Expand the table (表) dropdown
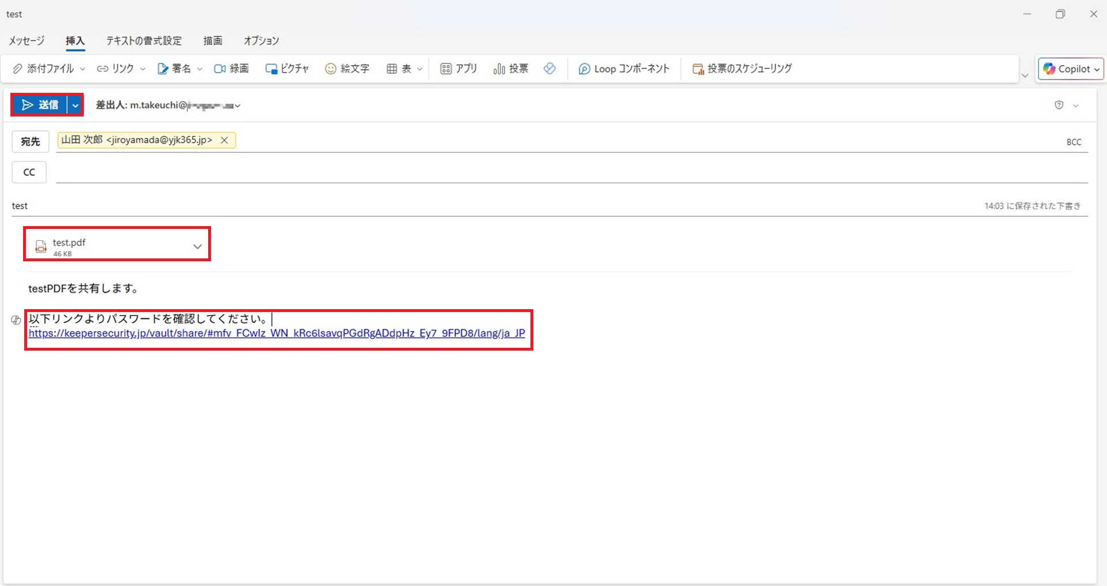The image size is (1107, 586). (420, 69)
